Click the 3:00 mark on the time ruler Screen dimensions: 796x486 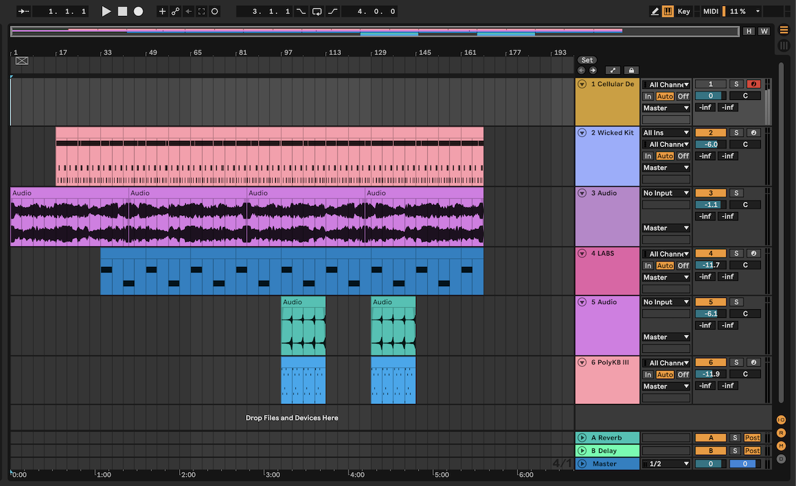click(x=272, y=475)
